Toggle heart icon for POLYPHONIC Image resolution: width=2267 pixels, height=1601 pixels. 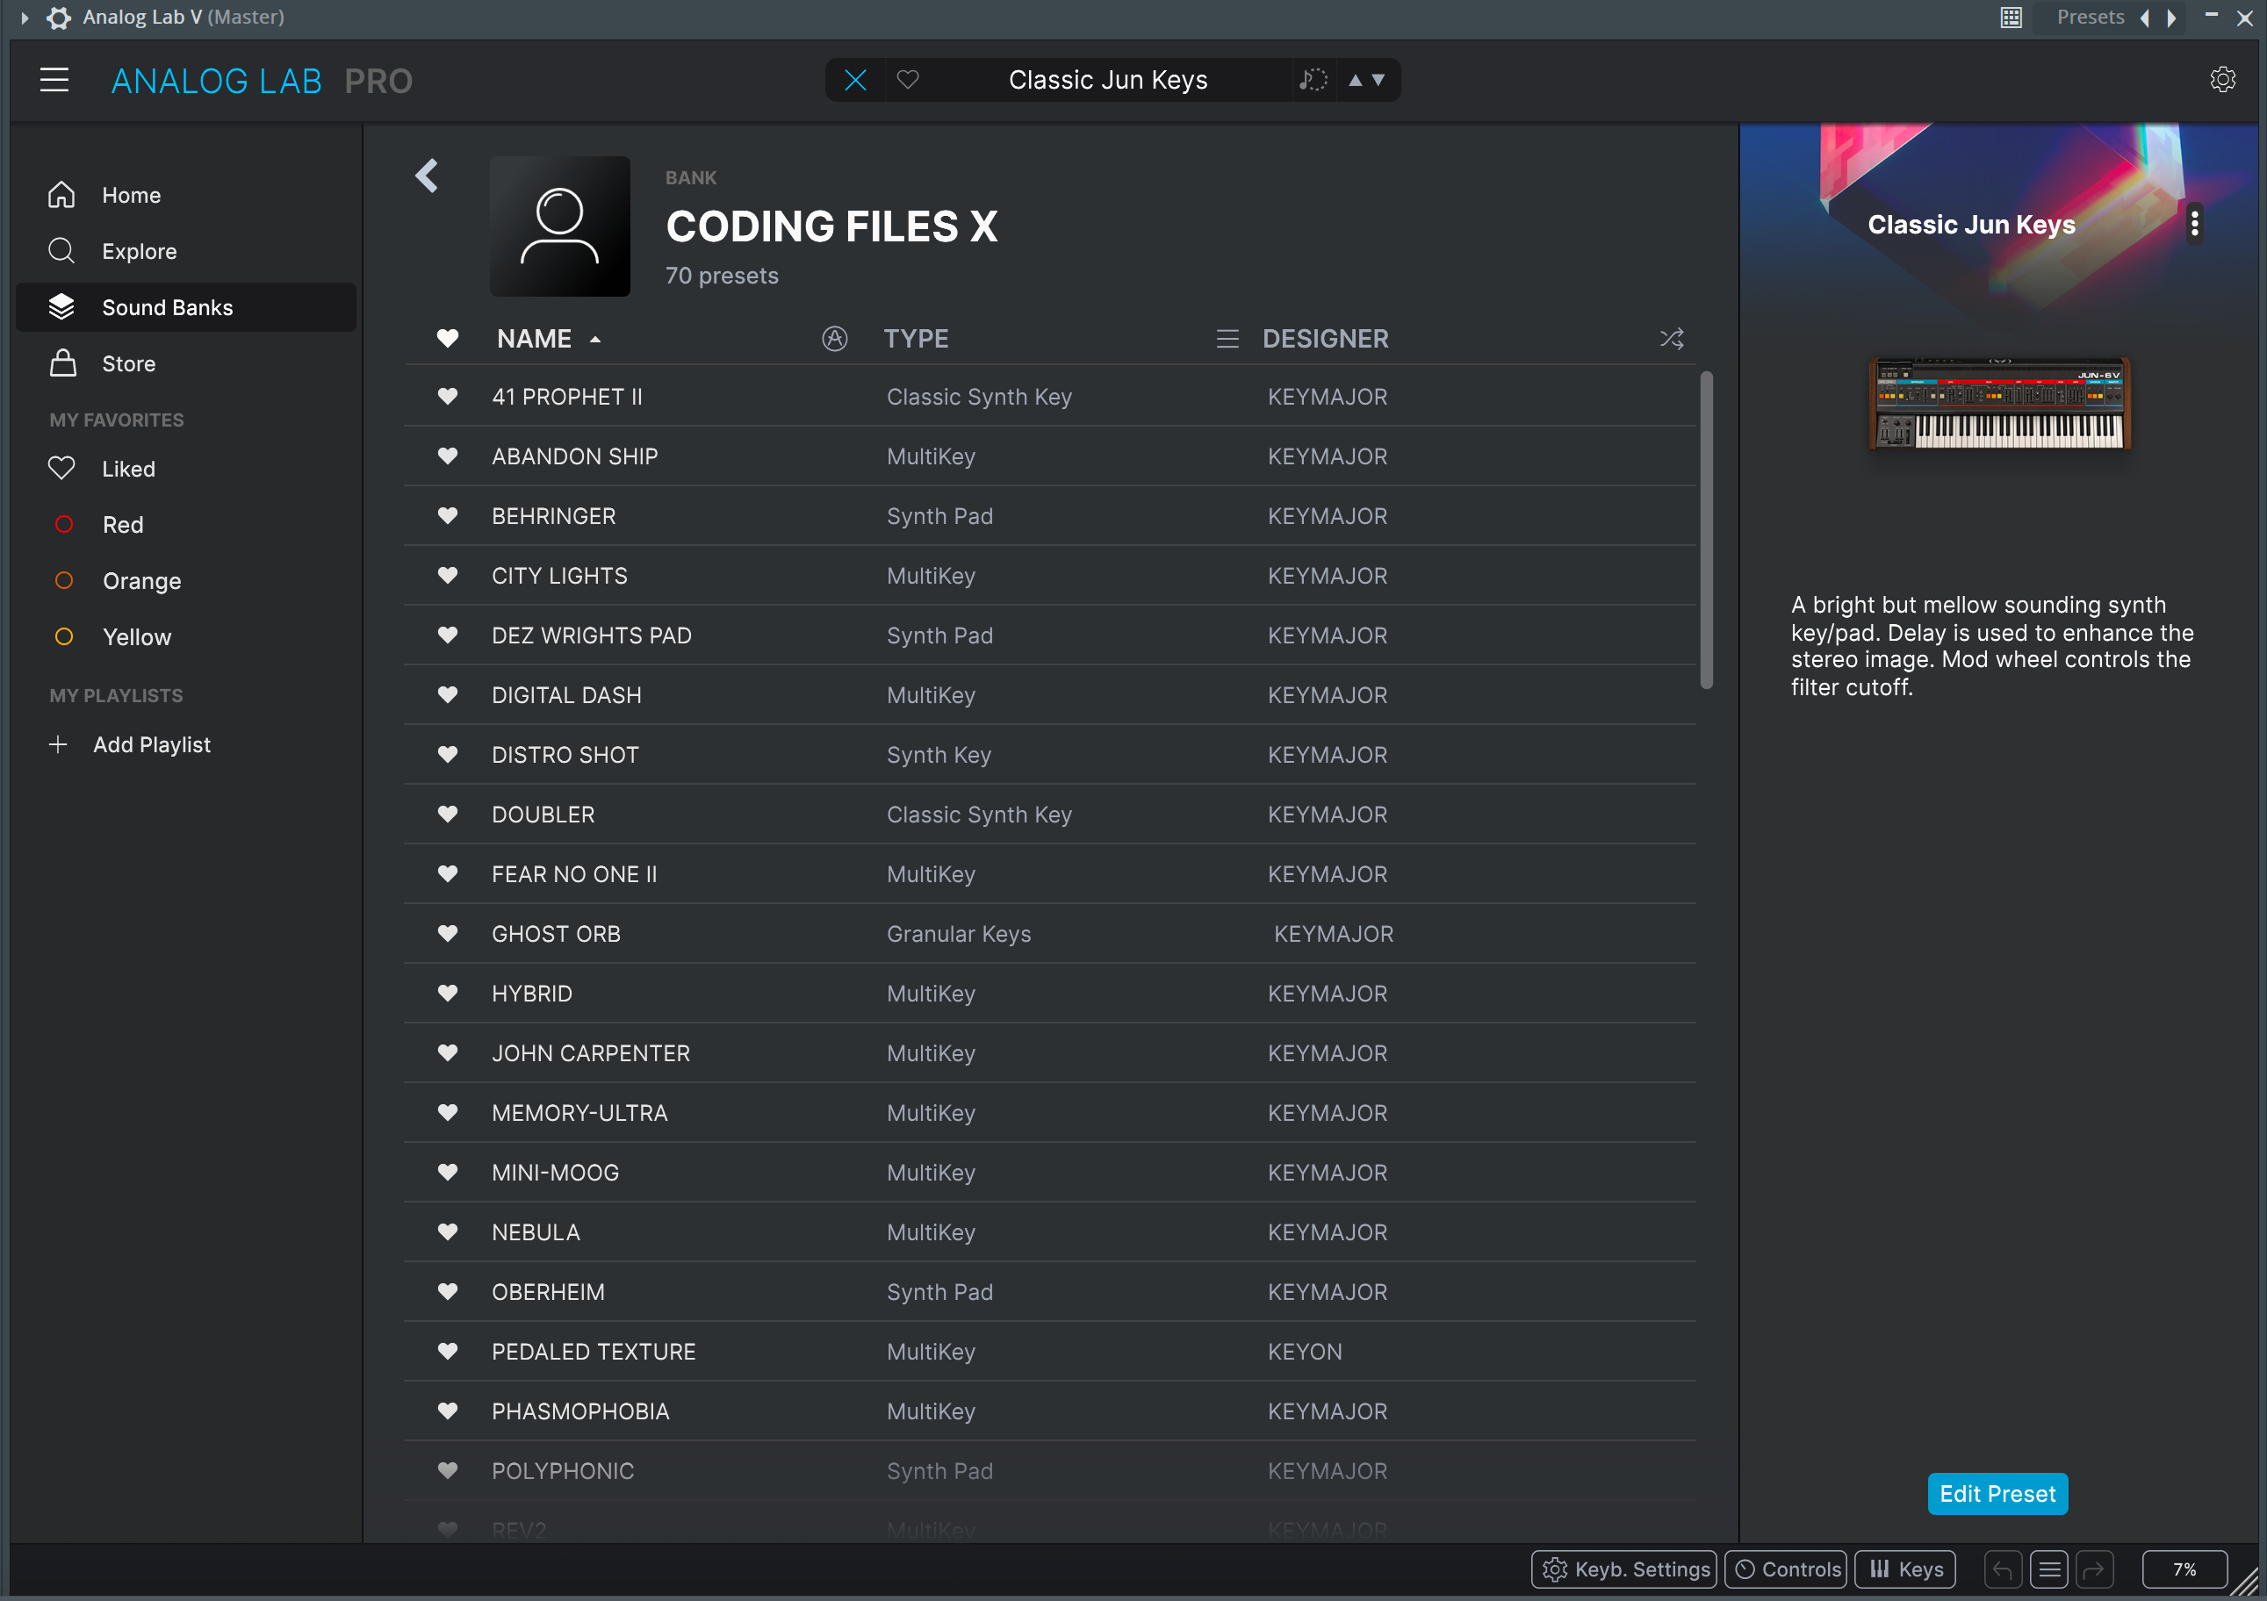tap(447, 1472)
